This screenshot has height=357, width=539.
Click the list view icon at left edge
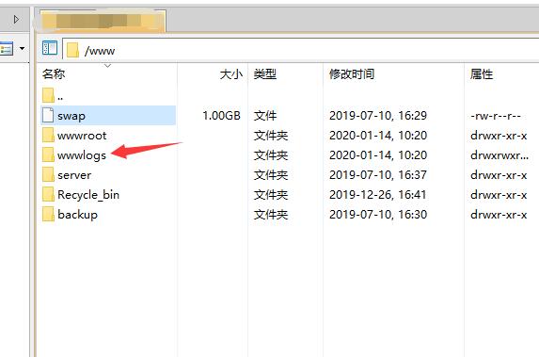[x=7, y=48]
